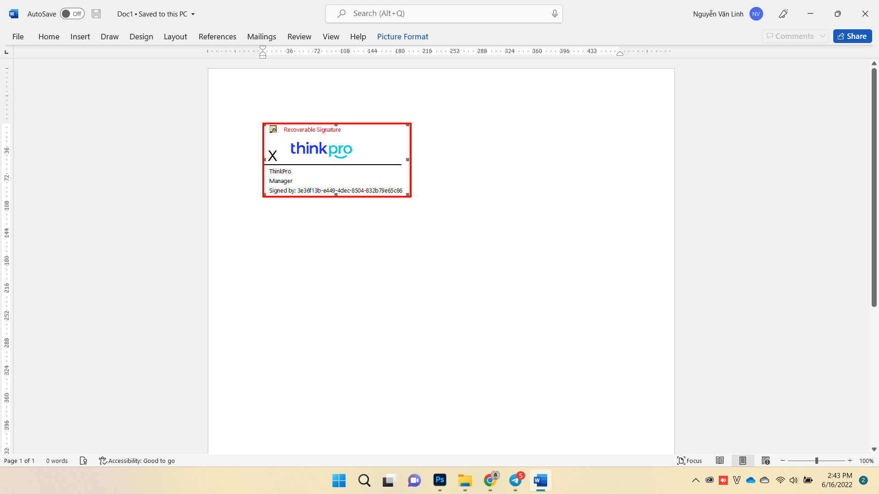Screen dimensions: 879x494
Task: Click the Save disk icon
Action: tap(96, 14)
